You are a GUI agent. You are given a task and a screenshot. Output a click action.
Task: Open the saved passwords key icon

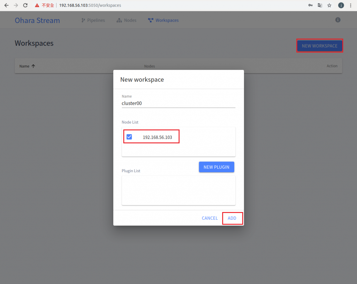(x=310, y=5)
